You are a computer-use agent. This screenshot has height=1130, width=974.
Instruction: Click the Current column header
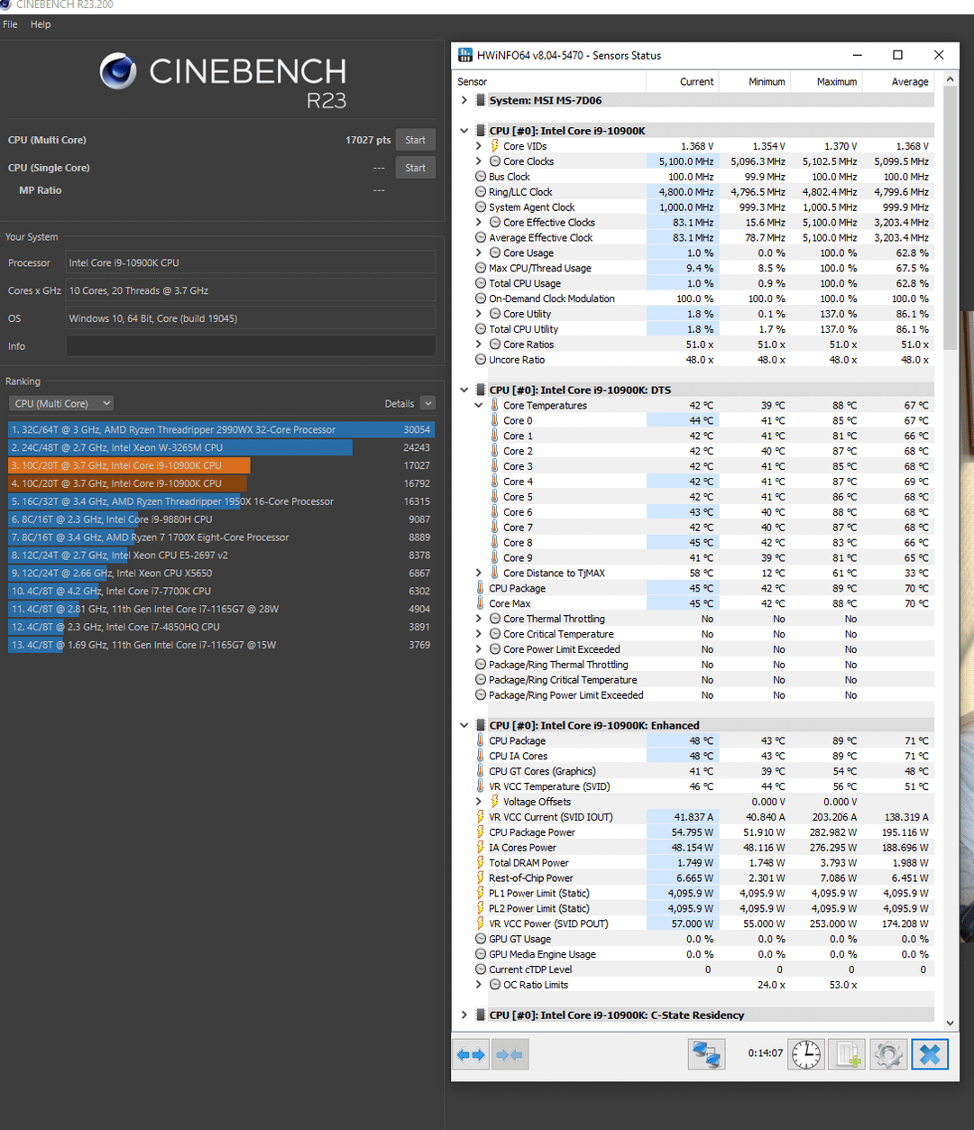pos(683,81)
